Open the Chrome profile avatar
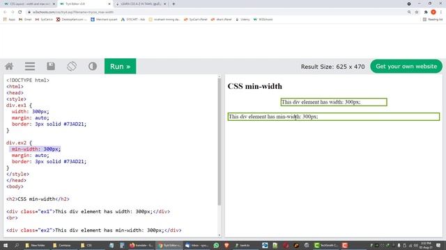Image resolution: width=446 pixels, height=250 pixels. click(433, 12)
